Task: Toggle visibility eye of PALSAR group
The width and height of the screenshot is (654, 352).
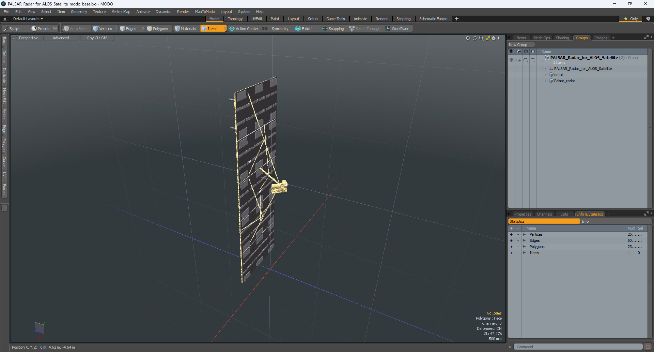Action: coord(511,60)
